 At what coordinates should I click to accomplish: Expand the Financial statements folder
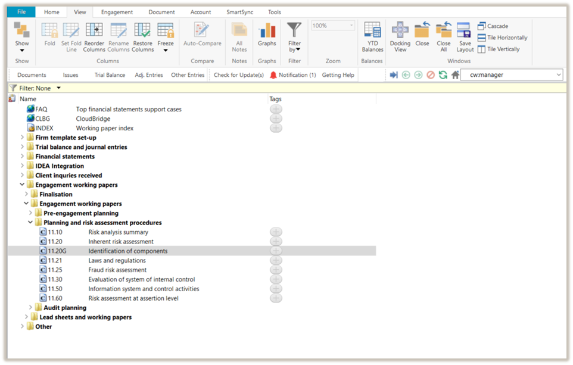click(x=23, y=157)
